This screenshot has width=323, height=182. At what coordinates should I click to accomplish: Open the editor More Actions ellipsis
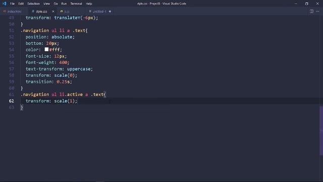(x=317, y=11)
